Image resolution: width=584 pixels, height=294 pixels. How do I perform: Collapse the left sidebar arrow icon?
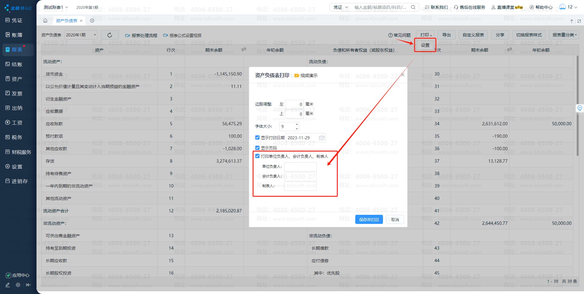[x=28, y=285]
